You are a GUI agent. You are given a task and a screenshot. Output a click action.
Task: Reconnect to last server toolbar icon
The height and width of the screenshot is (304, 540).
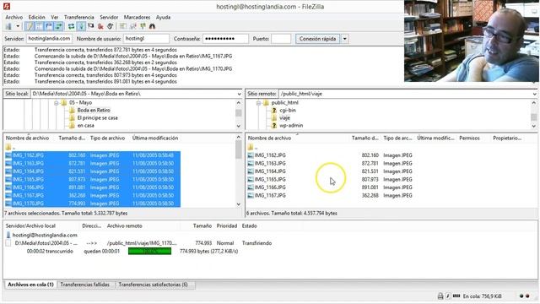[111, 26]
